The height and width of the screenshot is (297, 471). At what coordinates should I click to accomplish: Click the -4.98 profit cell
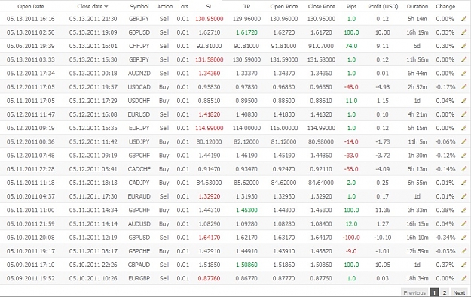[x=383, y=87]
